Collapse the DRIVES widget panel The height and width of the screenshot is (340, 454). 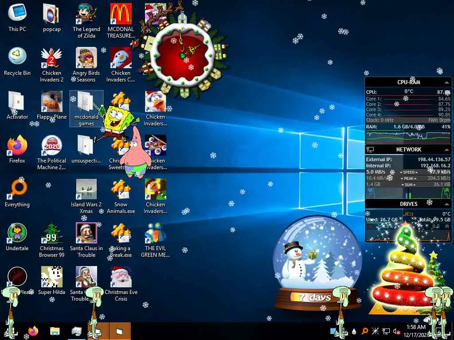(446, 204)
